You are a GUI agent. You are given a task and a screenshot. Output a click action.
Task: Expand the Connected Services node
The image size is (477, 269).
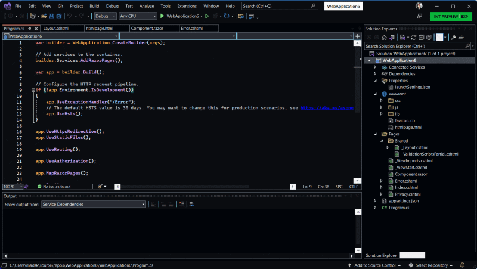375,67
